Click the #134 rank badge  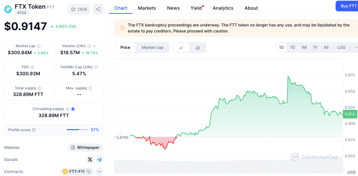(22, 13)
